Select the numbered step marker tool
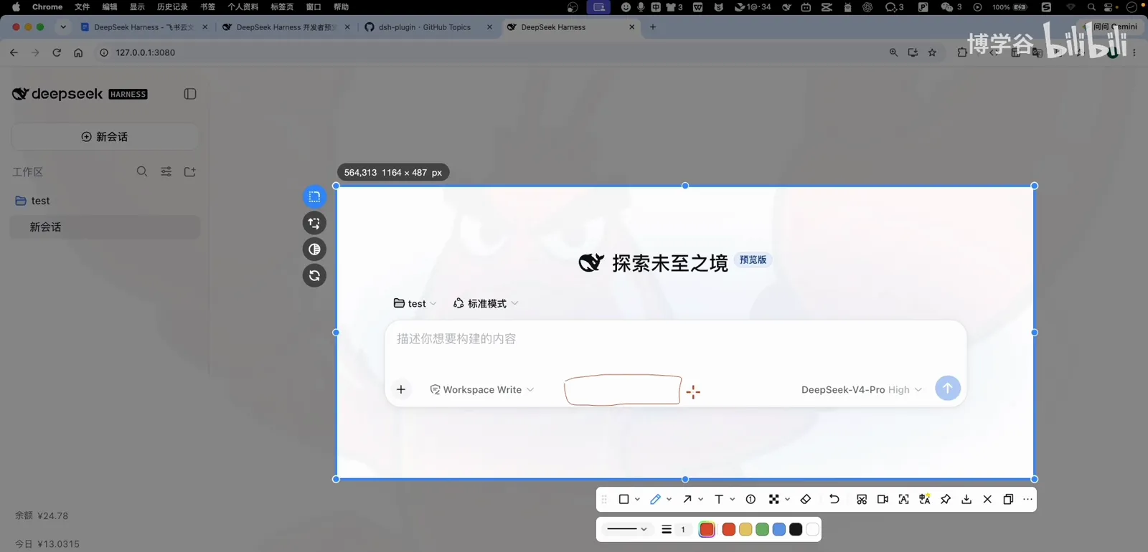Screen dimensions: 1148x552 pyautogui.click(x=751, y=499)
